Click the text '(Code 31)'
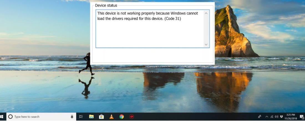Screen dimensions: 305x124 [173, 19]
